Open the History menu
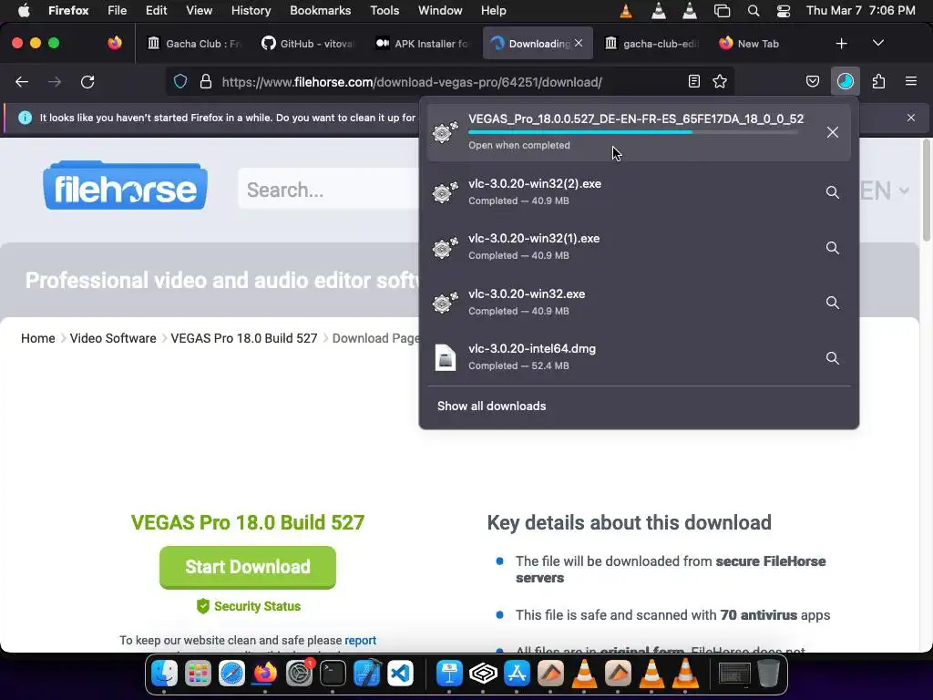933x700 pixels. (251, 11)
